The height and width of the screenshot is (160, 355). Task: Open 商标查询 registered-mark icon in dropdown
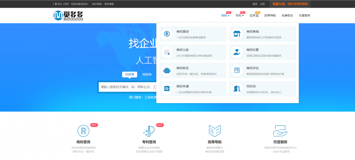coord(167,34)
